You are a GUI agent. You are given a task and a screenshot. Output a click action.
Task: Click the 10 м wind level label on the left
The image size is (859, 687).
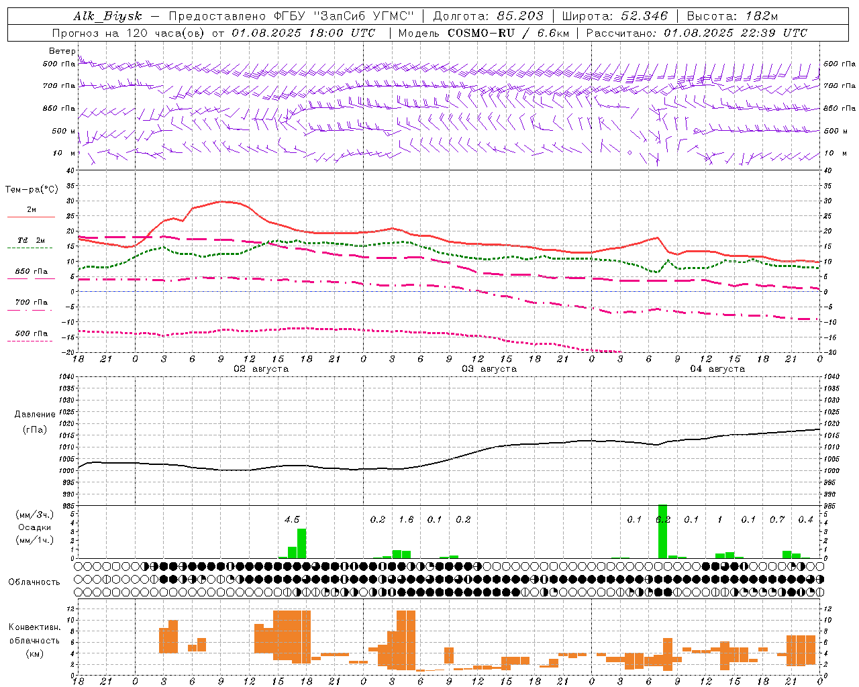click(x=64, y=153)
